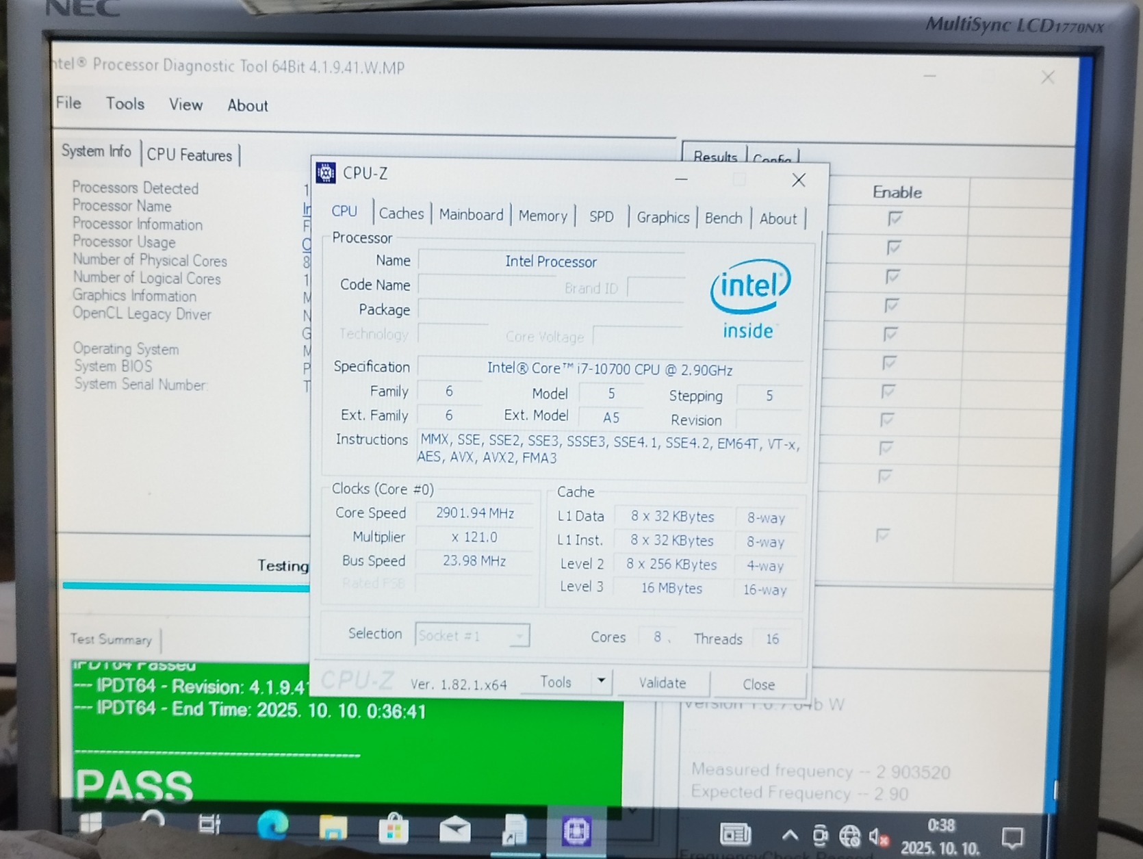
Task: Minimize the Intel Processor Diagnostic Tool window
Action: (929, 75)
